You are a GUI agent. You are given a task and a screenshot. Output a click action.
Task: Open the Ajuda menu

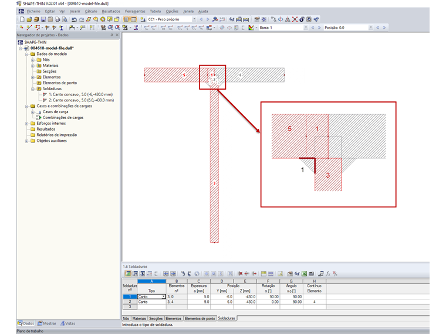click(203, 11)
